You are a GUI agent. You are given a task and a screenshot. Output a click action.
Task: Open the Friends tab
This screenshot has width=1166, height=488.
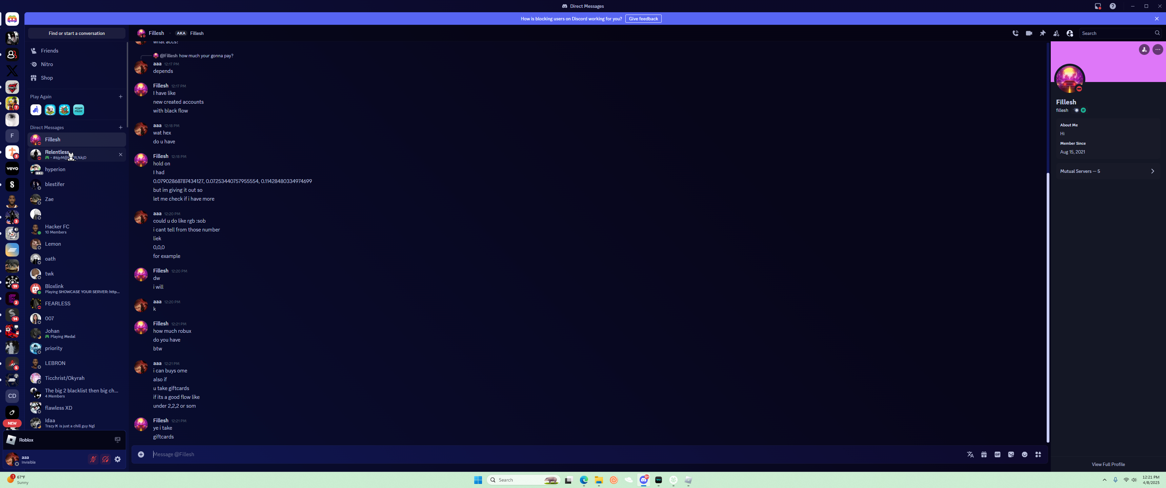click(49, 51)
